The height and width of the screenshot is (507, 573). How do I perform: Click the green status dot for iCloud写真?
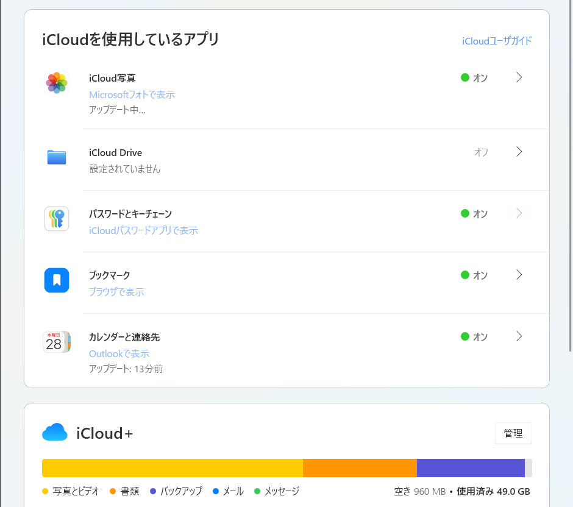[465, 77]
